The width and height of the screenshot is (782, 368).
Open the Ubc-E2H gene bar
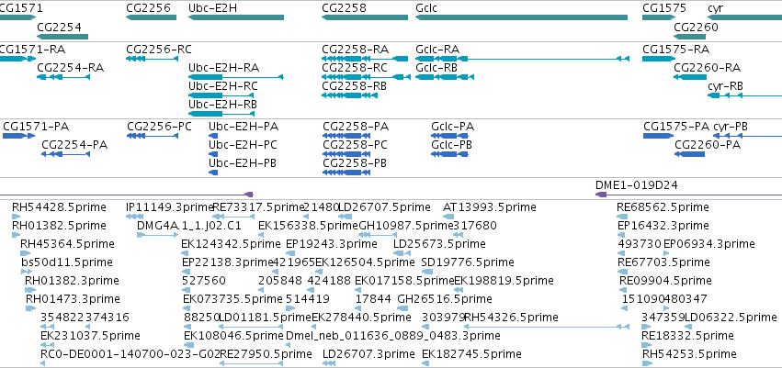(x=236, y=17)
